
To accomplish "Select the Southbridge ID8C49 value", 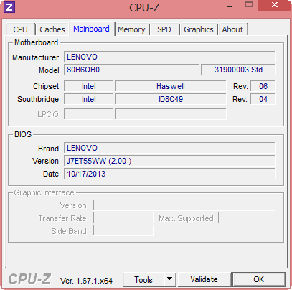I will coord(171,99).
